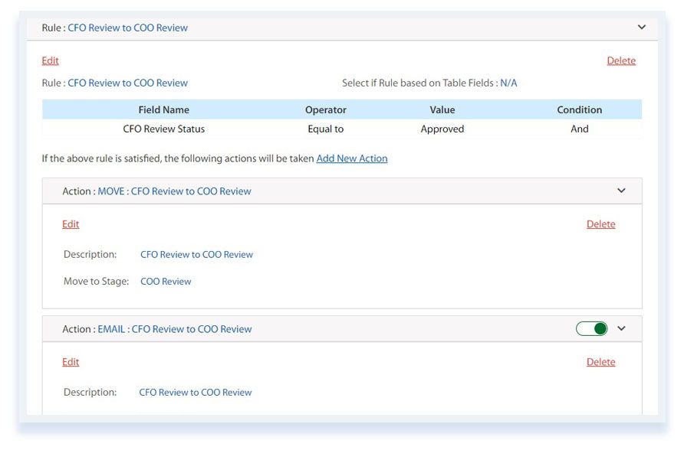Click the Operator column header
Viewport: 684px width, 450px height.
[x=325, y=109]
